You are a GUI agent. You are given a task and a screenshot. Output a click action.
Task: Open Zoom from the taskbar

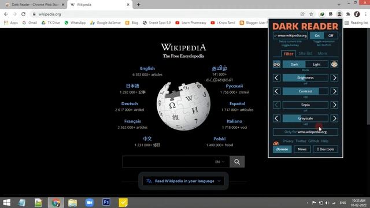tap(90, 203)
